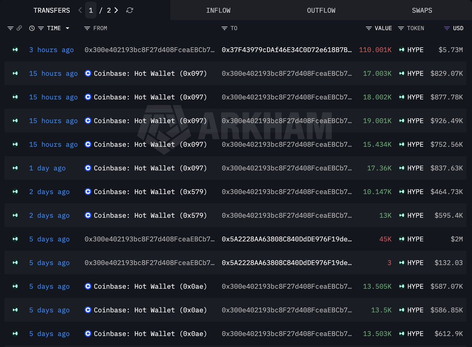Click HYPE token icon in the $2M row
The height and width of the screenshot is (347, 472).
tap(402, 239)
